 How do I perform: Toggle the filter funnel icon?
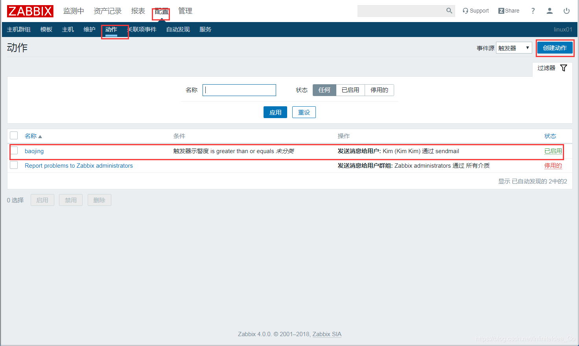[x=564, y=68]
